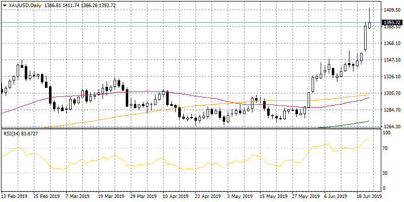The width and height of the screenshot is (404, 202).
Task: Click the 10 Apr 2019 date label
Action: [175, 196]
